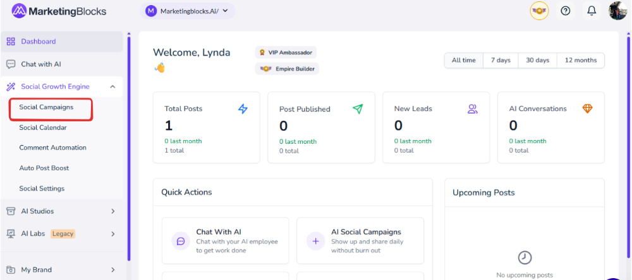Expand the AI Labs Legacy menu
The height and width of the screenshot is (280, 632).
click(x=112, y=234)
